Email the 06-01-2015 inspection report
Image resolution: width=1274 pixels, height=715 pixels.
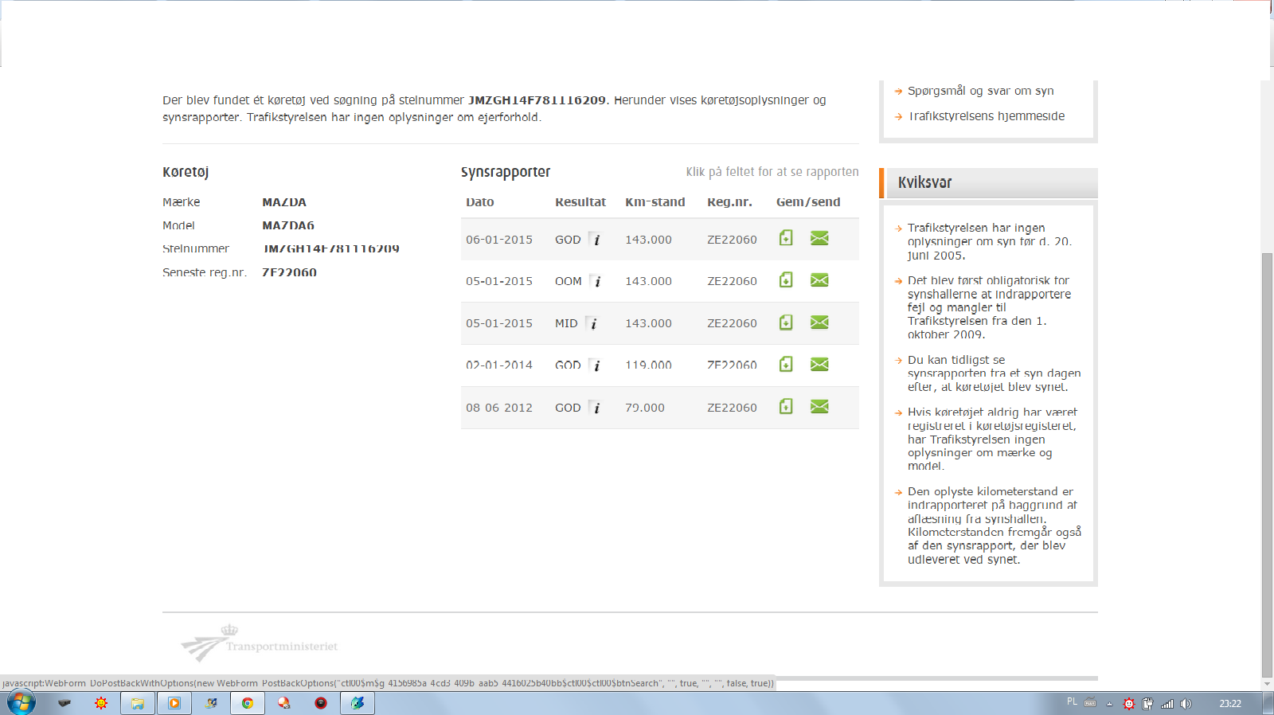tap(819, 238)
